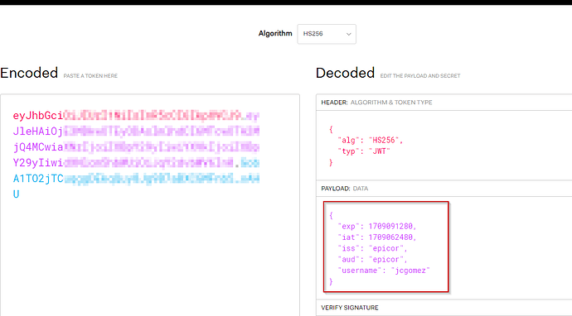Select the VERIFY SIGNATURE section label

coord(350,308)
